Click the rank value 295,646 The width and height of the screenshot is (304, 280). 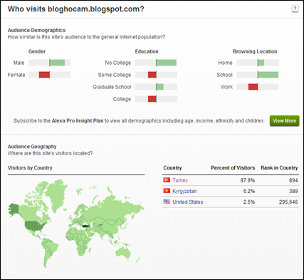click(288, 202)
